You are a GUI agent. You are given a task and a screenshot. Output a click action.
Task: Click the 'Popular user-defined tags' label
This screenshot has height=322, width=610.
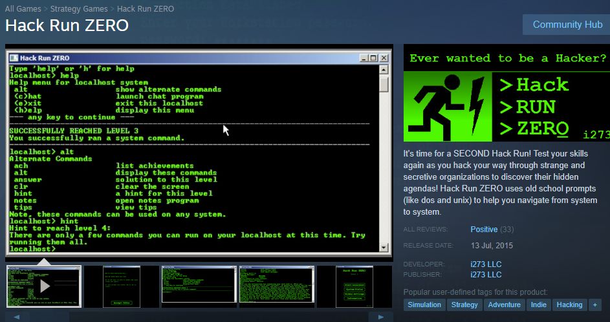click(475, 292)
